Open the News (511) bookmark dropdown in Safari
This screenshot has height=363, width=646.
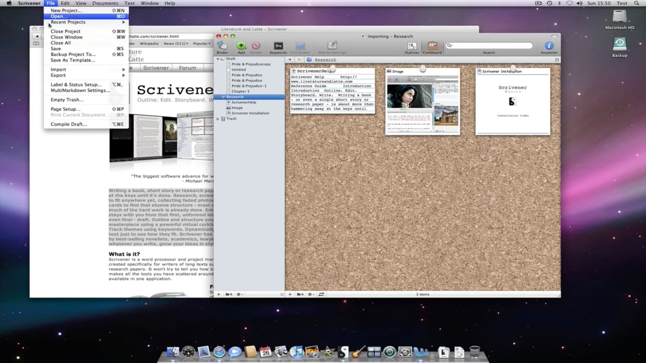(x=176, y=43)
